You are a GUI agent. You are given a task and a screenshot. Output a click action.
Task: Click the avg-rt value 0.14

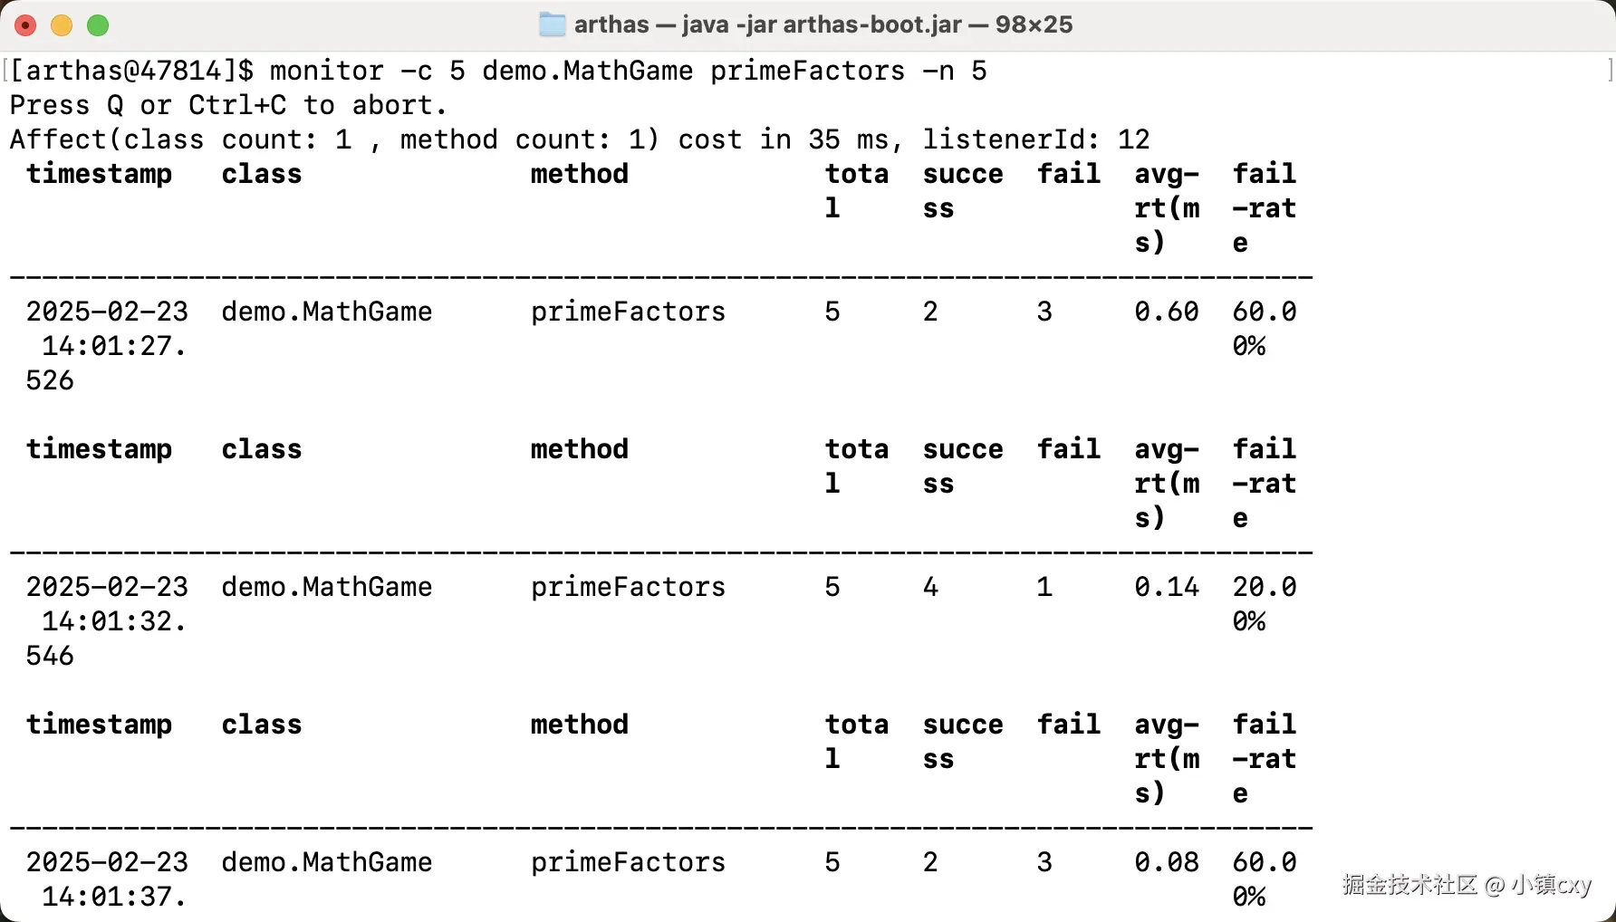(1166, 587)
